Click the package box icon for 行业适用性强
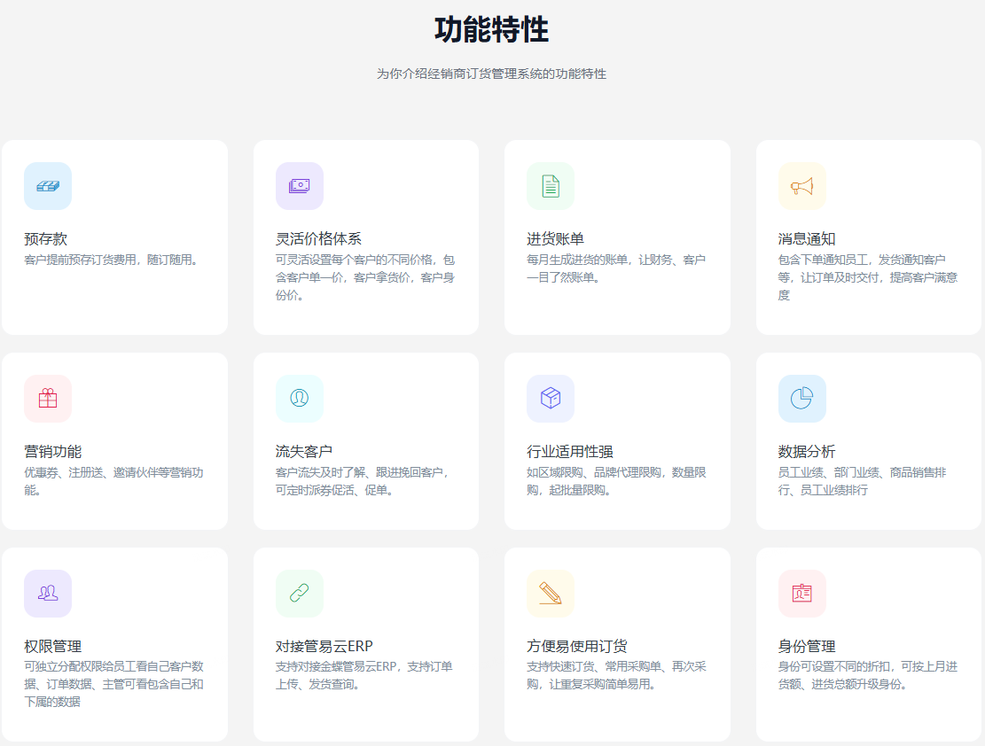This screenshot has height=746, width=985. coord(551,399)
